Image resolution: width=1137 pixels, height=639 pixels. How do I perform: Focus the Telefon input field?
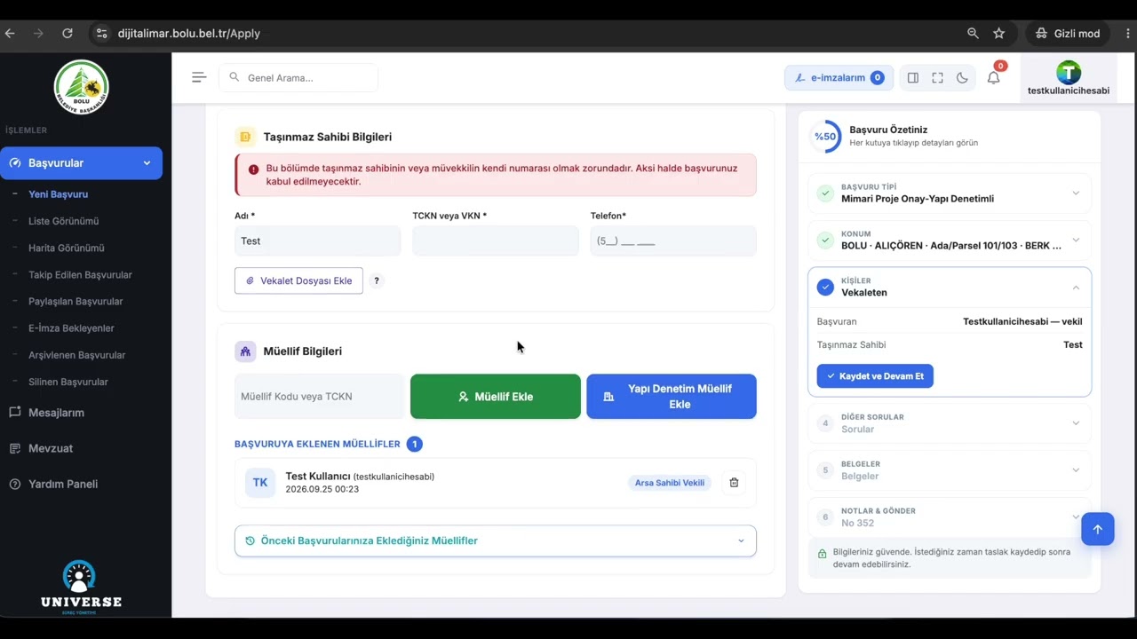(x=673, y=241)
